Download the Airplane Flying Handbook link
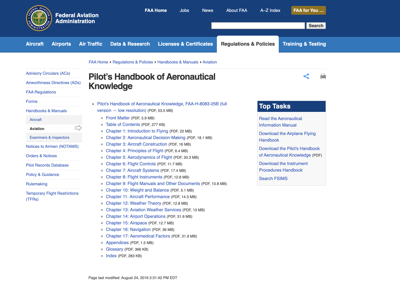 click(287, 137)
